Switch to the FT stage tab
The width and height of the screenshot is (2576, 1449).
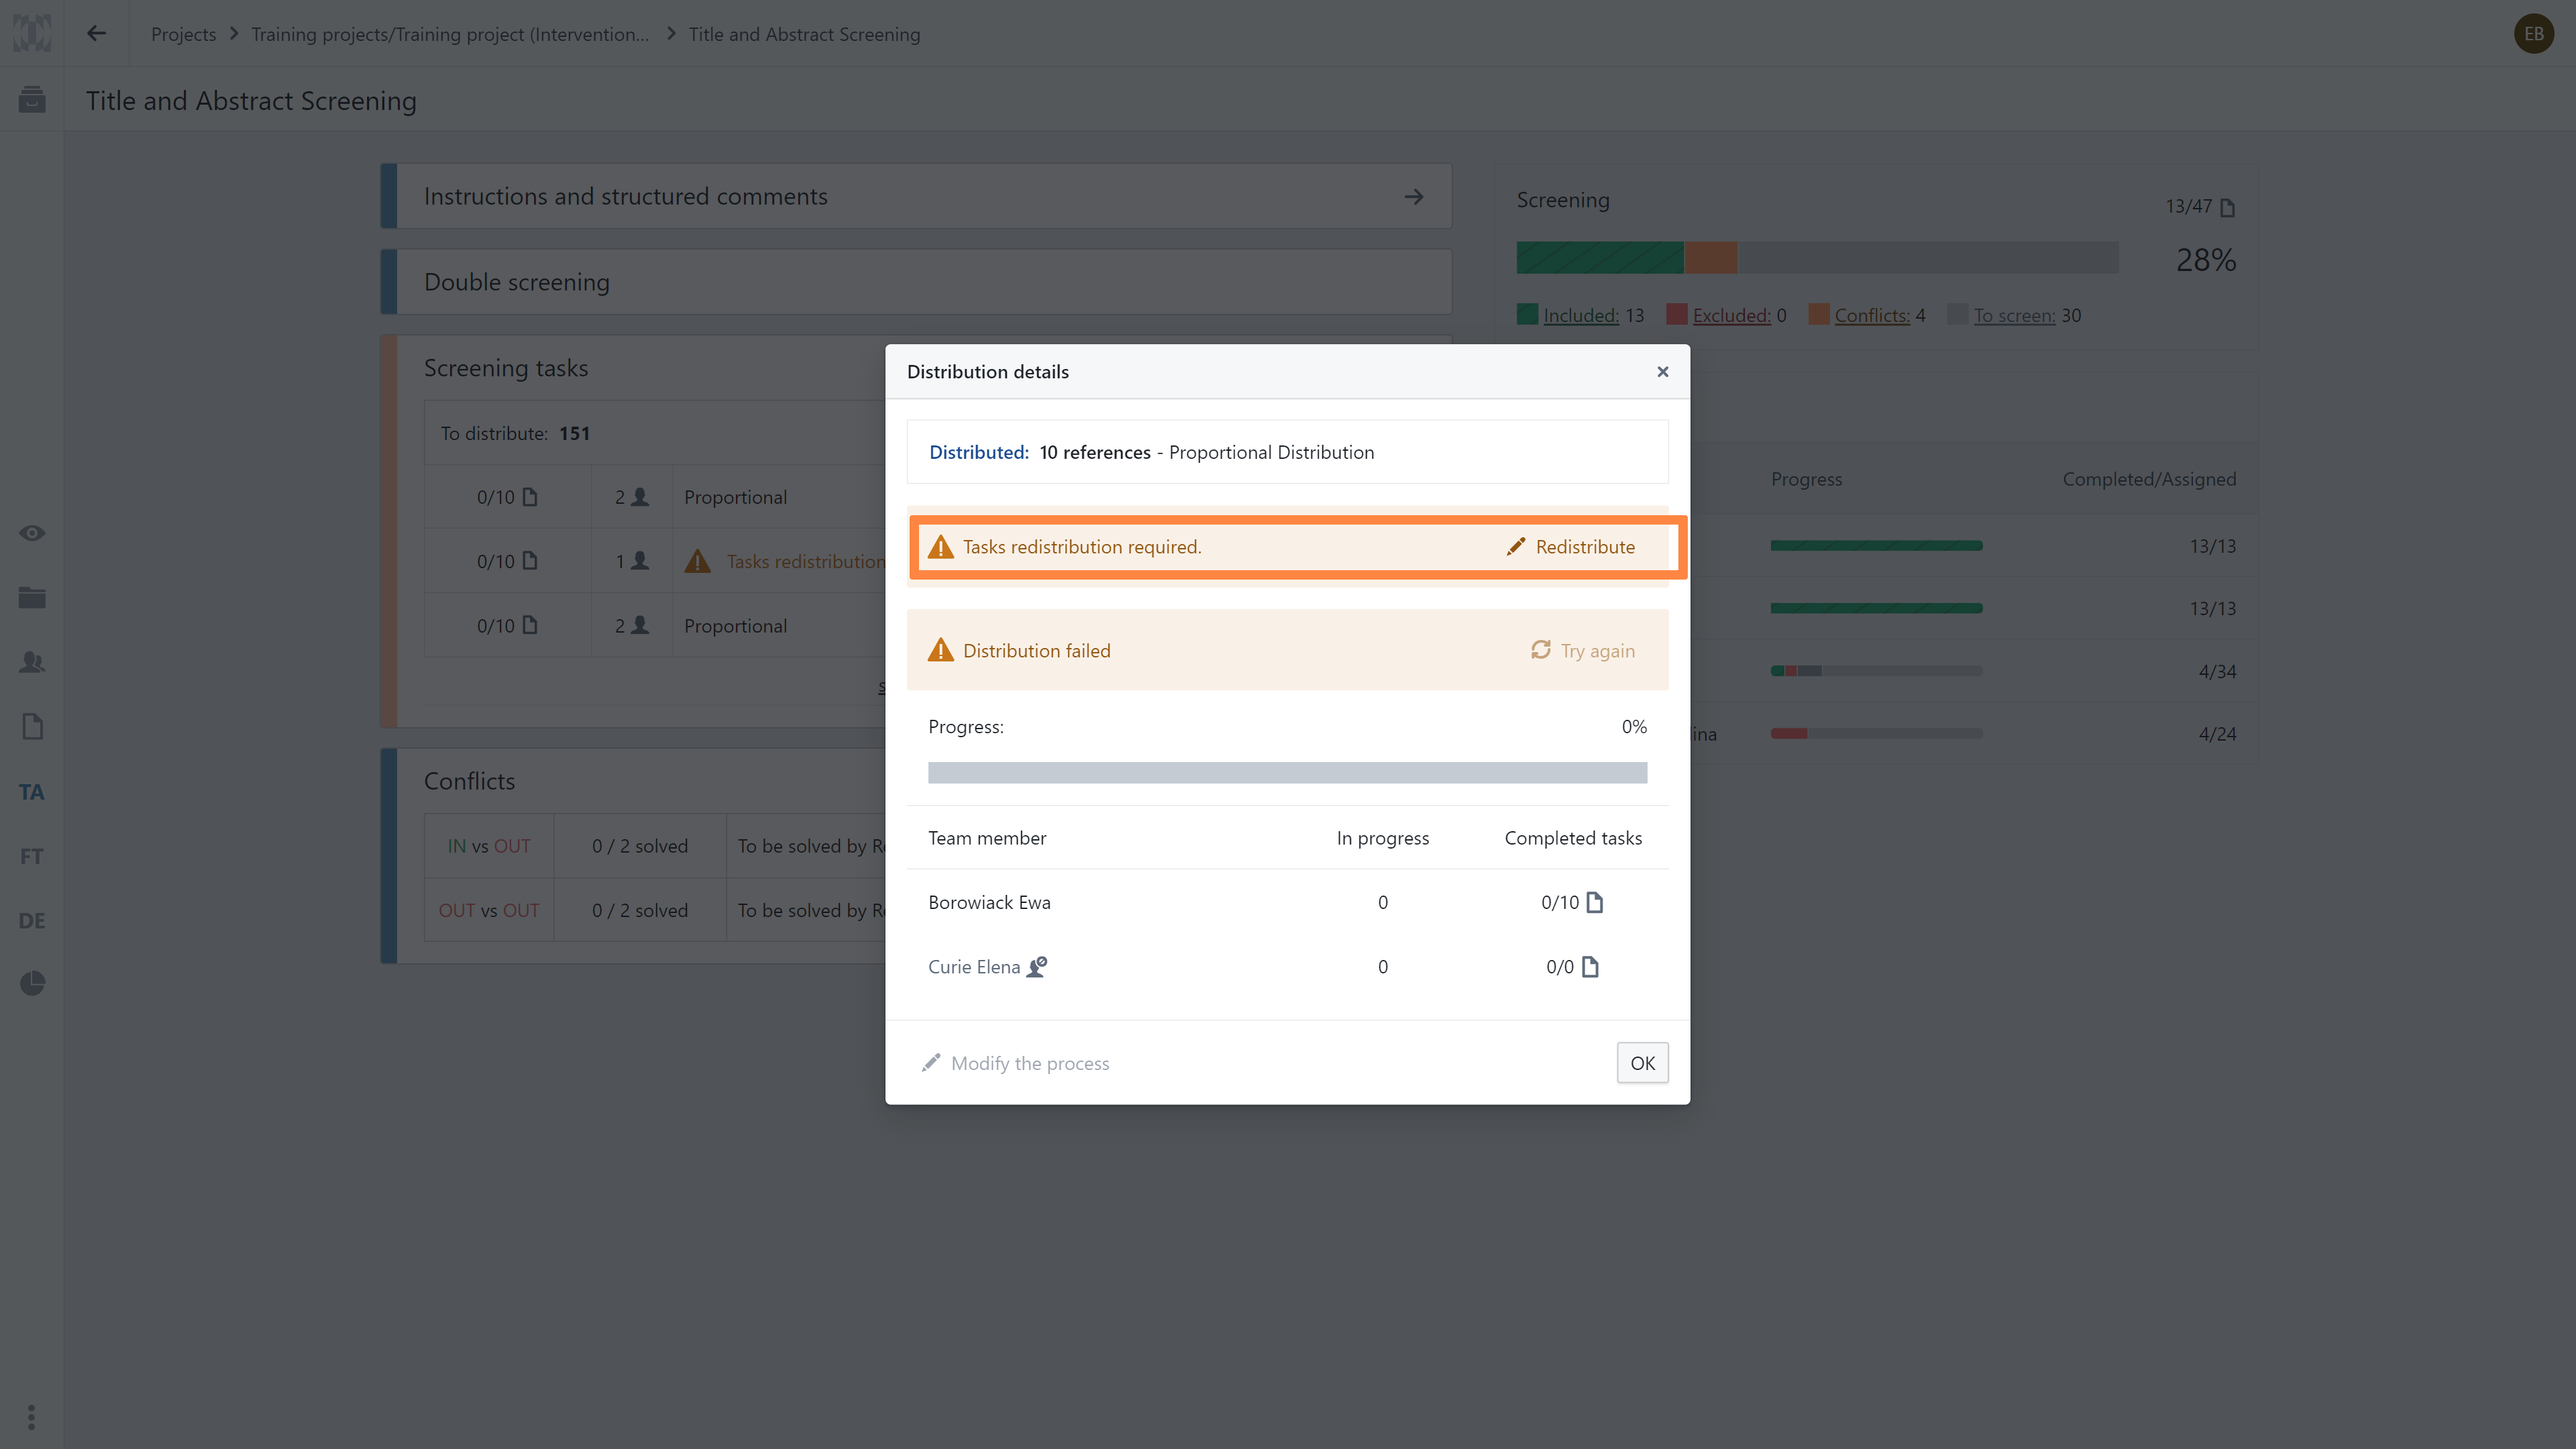pos(32,856)
